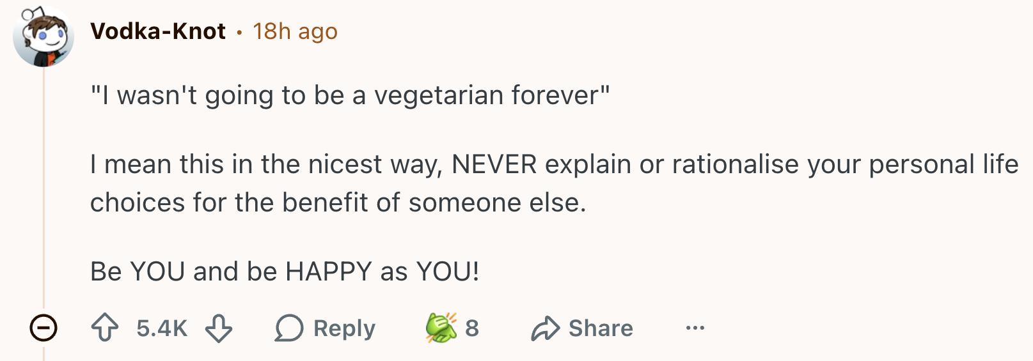Click the phrase rationalise your personal life

pos(845,164)
